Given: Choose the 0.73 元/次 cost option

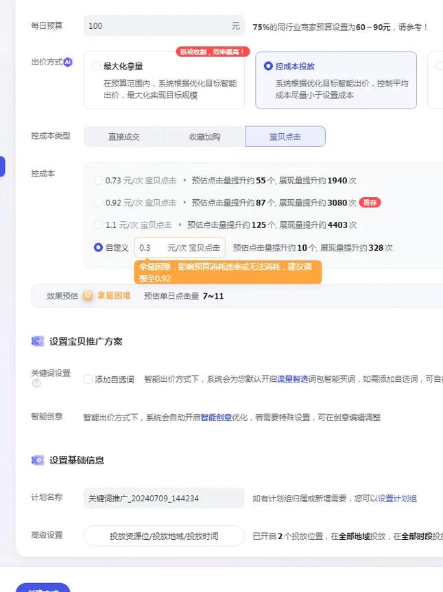Looking at the screenshot, I should pos(99,181).
